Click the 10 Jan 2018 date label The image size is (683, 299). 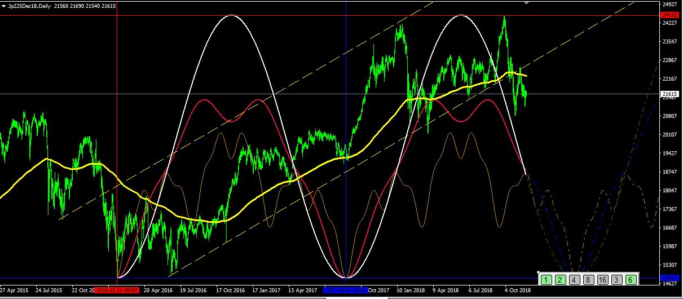[410, 291]
